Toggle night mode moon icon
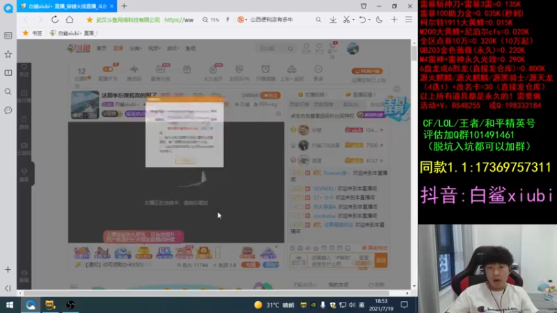The height and width of the screenshot is (313, 557). tap(379, 20)
